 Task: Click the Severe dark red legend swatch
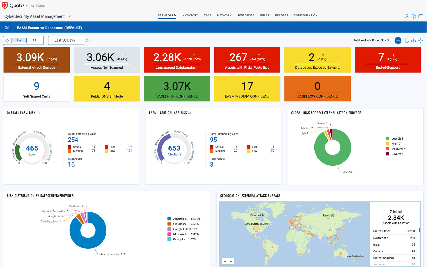click(387, 154)
